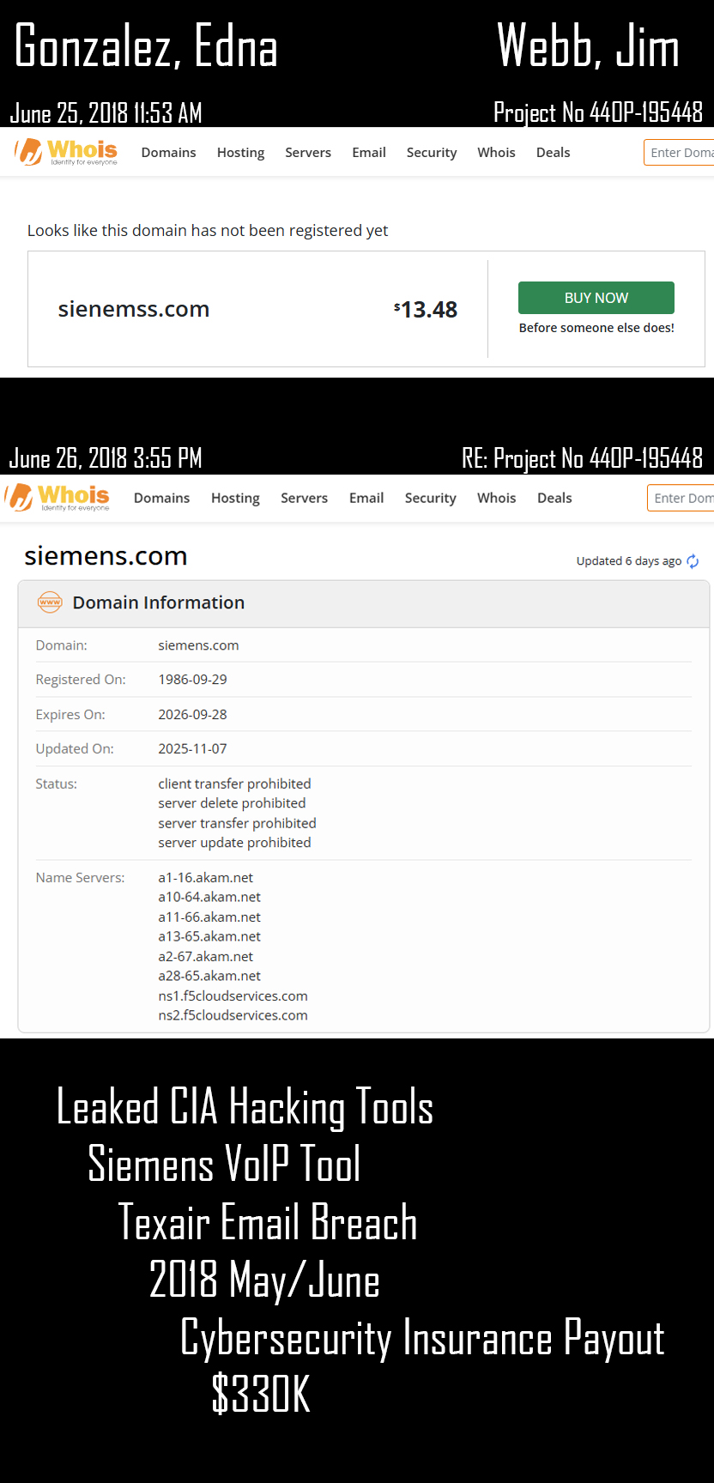Screen dimensions: 714x1483
Task: Click the Whois logo above the siemens.com heading
Action: [58, 497]
